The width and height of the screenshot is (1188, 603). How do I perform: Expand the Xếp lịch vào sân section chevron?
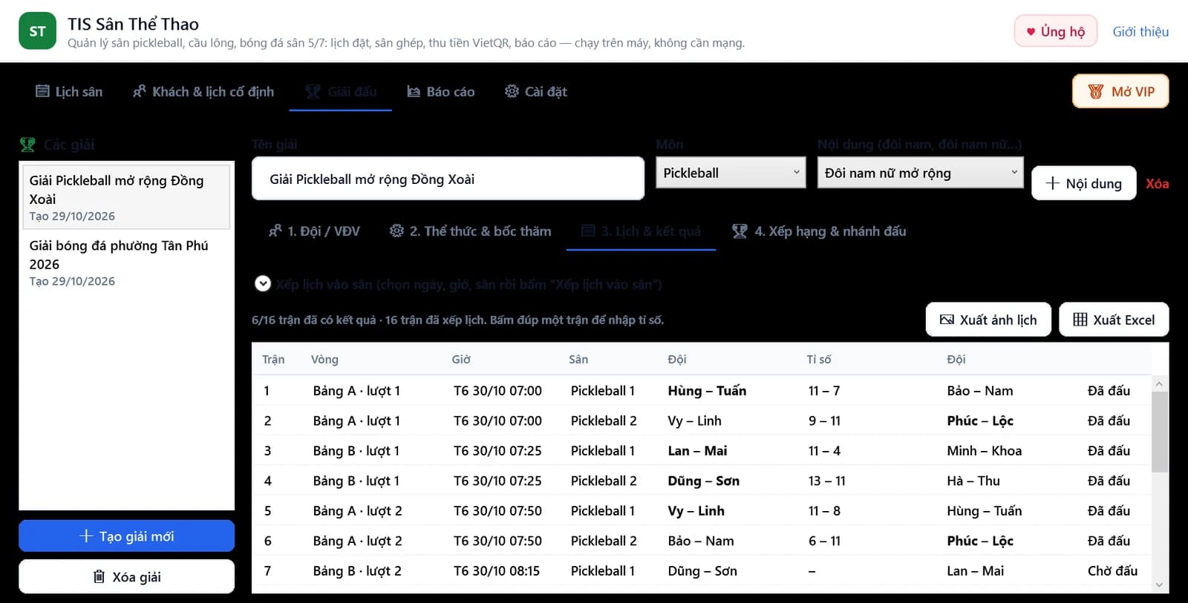click(262, 283)
